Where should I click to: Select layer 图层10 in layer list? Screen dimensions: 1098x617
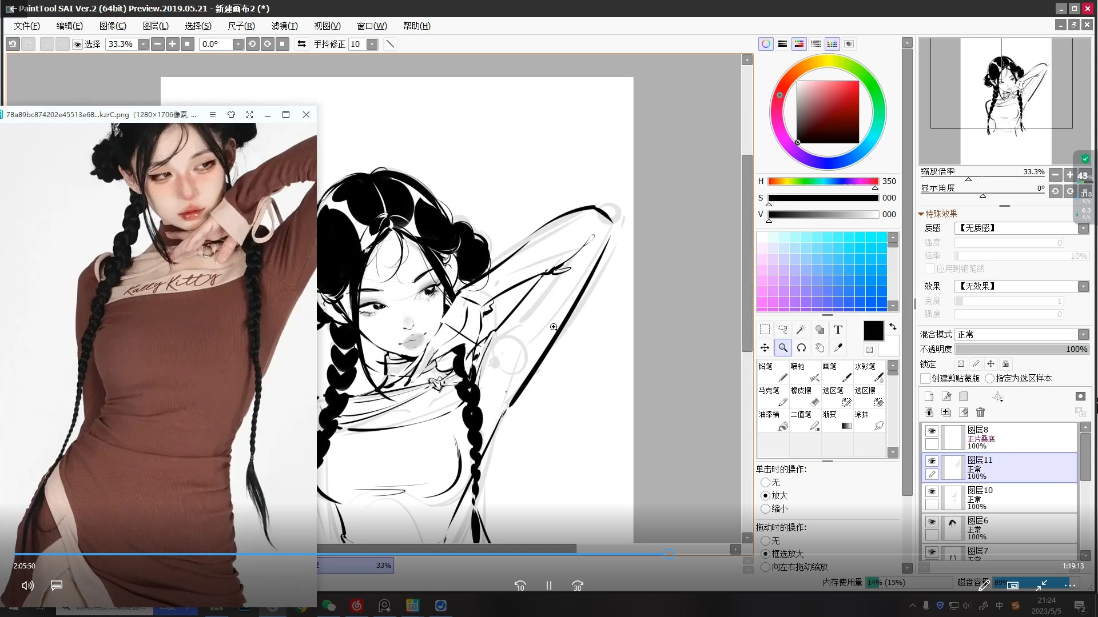coord(1006,498)
